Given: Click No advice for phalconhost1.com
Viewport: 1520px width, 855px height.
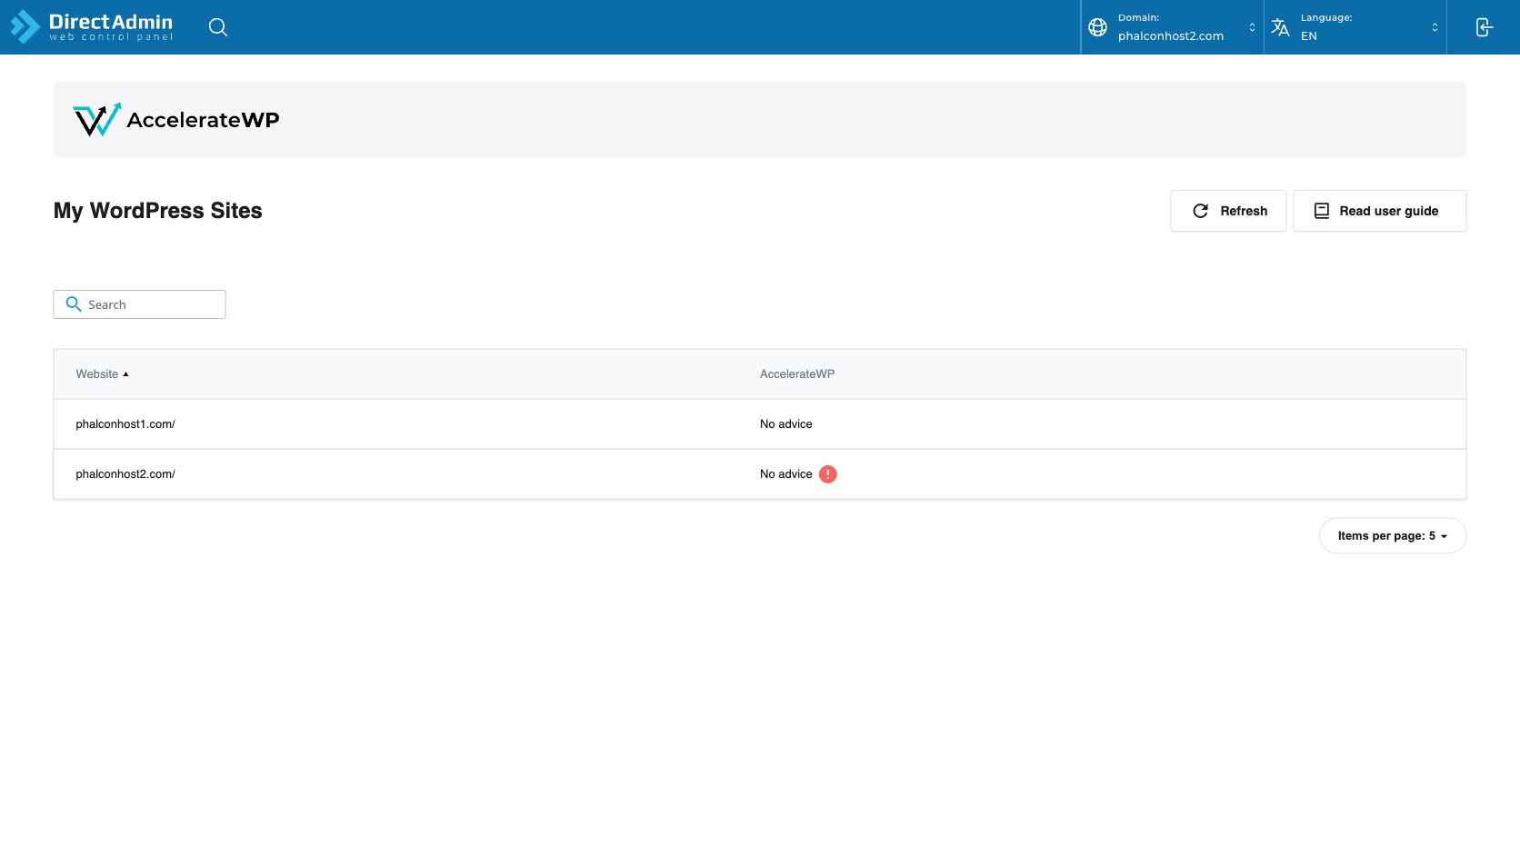Looking at the screenshot, I should pyautogui.click(x=786, y=424).
